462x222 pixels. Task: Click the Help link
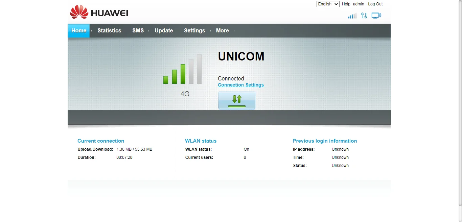point(346,4)
